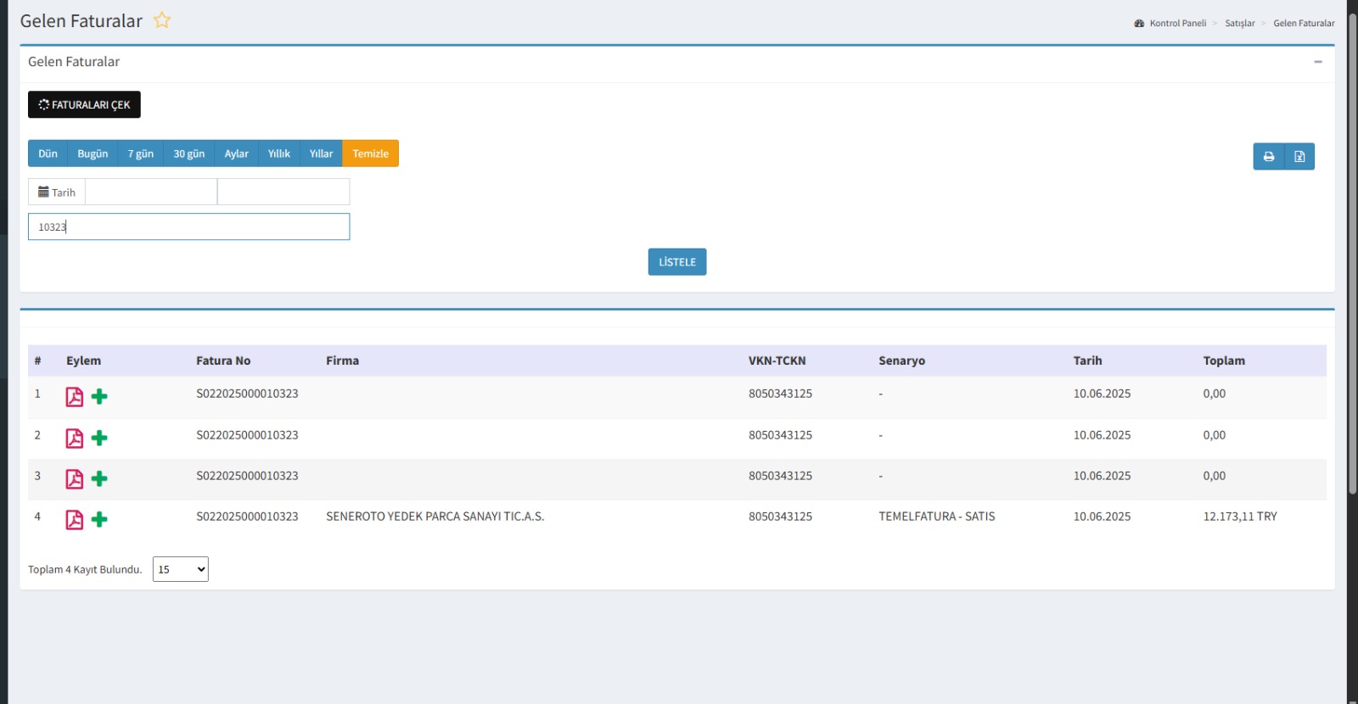This screenshot has height=704, width=1358.
Task: Click the start date input field
Action: (151, 193)
